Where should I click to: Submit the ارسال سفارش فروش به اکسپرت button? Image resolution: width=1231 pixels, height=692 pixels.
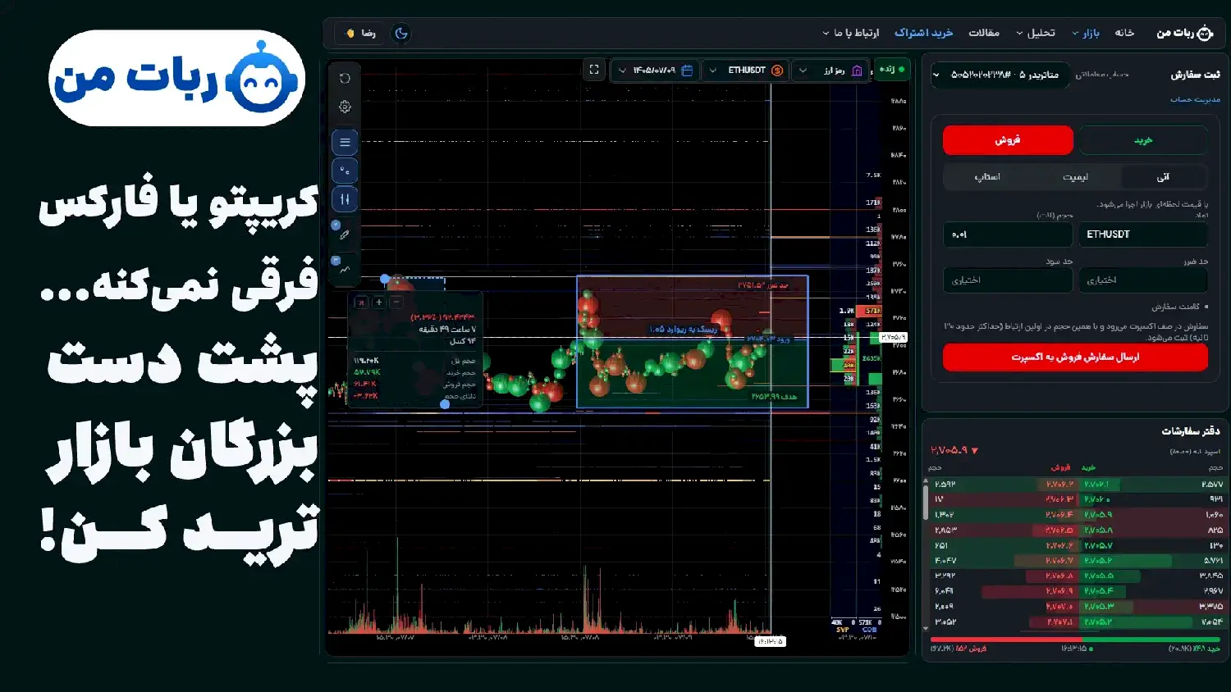pyautogui.click(x=1075, y=357)
